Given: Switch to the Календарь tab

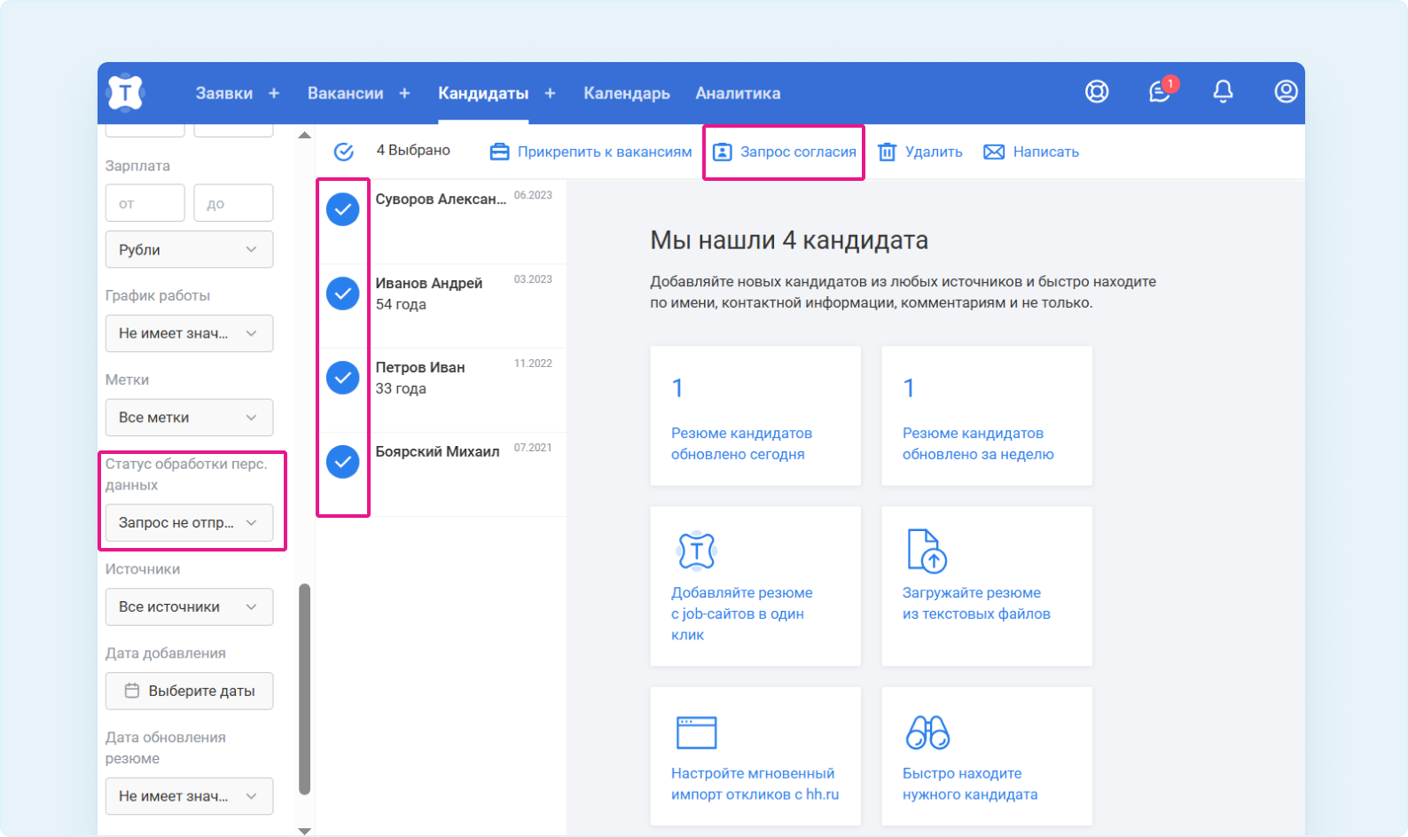Looking at the screenshot, I should [x=626, y=93].
